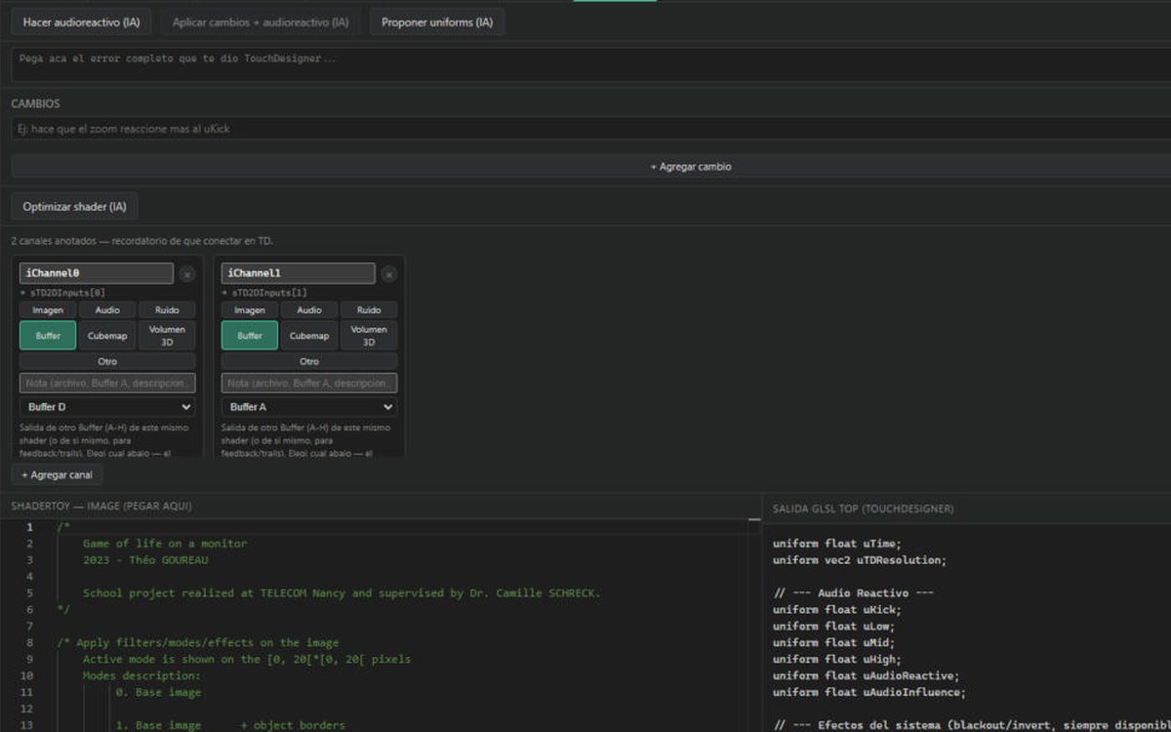Click 'uniform float uTime;' output line
Image resolution: width=1171 pixels, height=732 pixels.
tap(837, 544)
